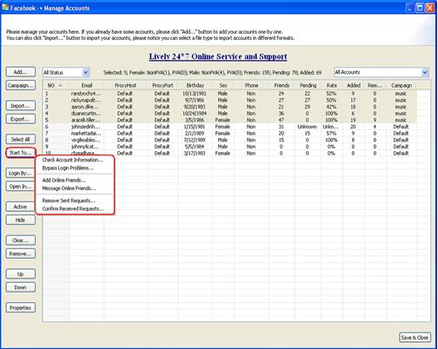438x349 pixels.
Task: Sort by the Added column header
Action: coord(354,85)
